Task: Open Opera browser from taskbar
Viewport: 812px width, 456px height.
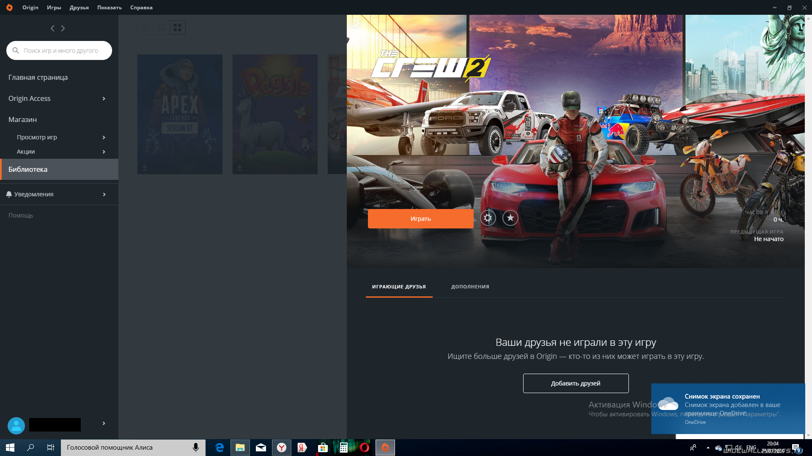Action: [x=365, y=448]
